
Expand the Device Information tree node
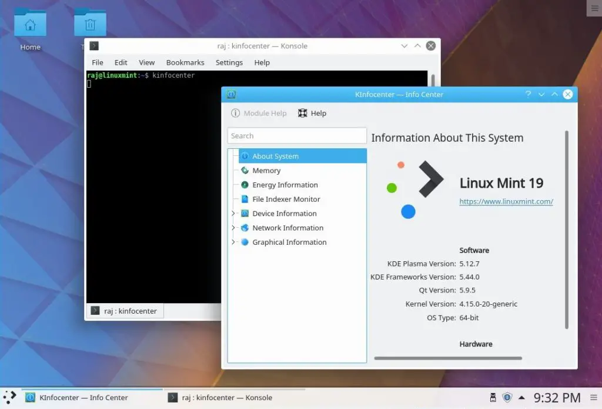tap(233, 214)
